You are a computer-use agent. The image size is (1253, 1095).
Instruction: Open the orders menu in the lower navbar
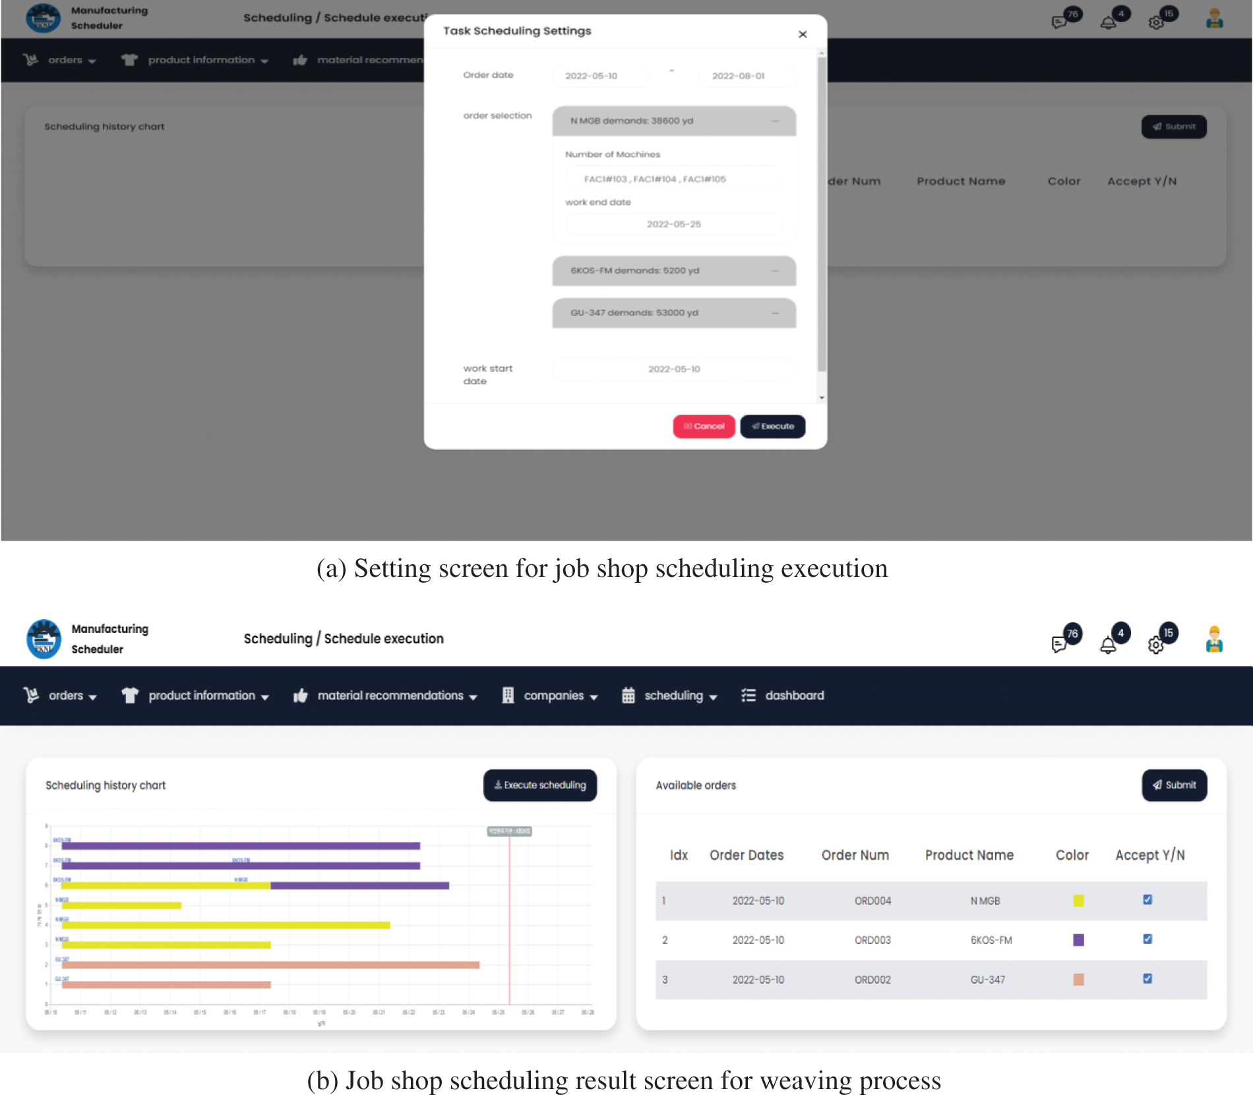coord(66,695)
